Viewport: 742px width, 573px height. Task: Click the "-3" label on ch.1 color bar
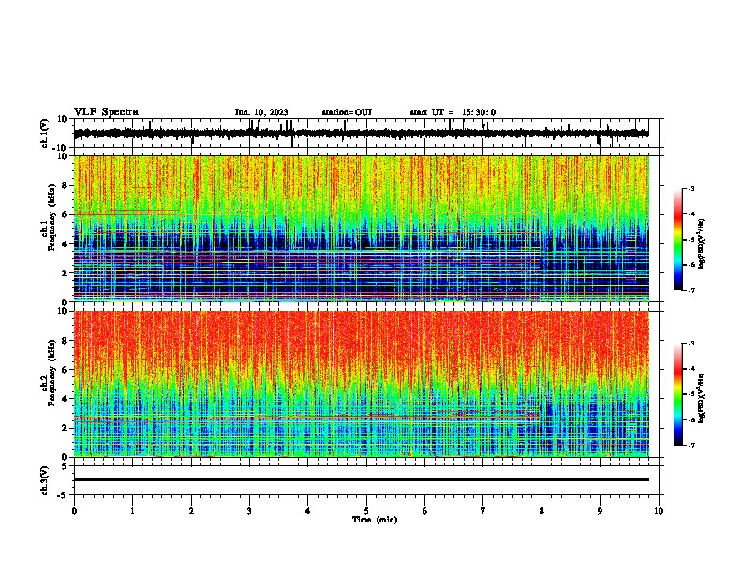click(691, 188)
